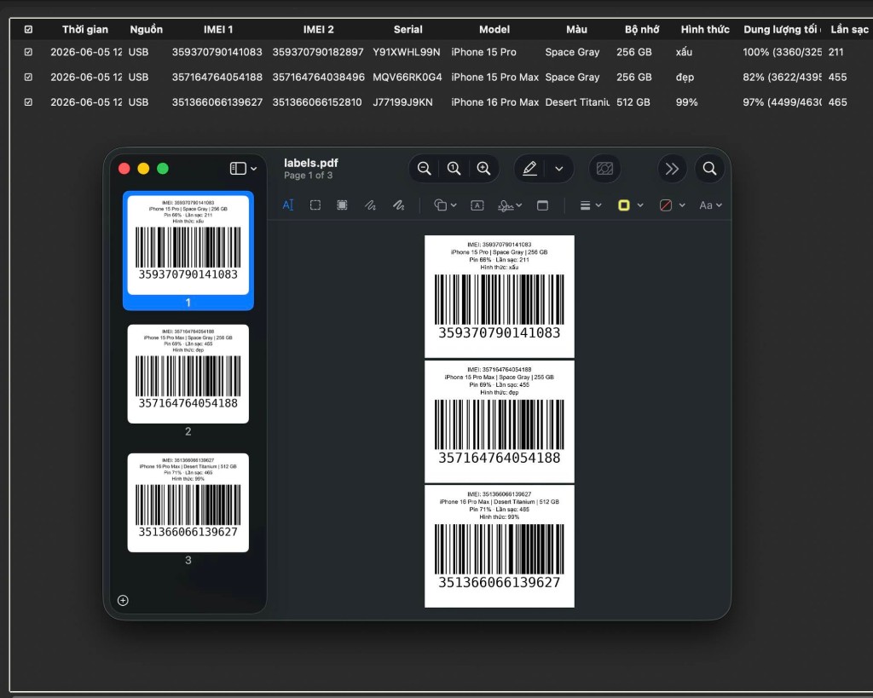Select page 1 thumbnail with IMEI 359370790141083
Screen dimensions: 873x698
[x=188, y=245]
